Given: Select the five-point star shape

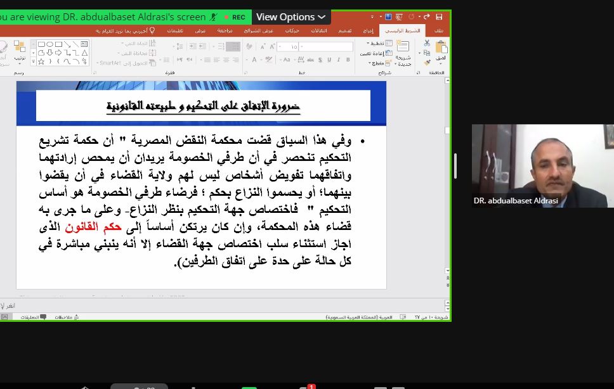Looking at the screenshot, I should (41, 61).
